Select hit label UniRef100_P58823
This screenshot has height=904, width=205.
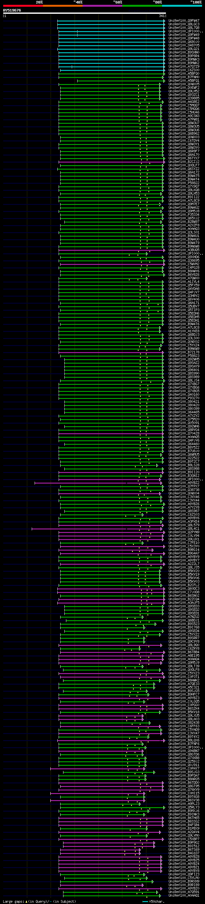coord(184,356)
